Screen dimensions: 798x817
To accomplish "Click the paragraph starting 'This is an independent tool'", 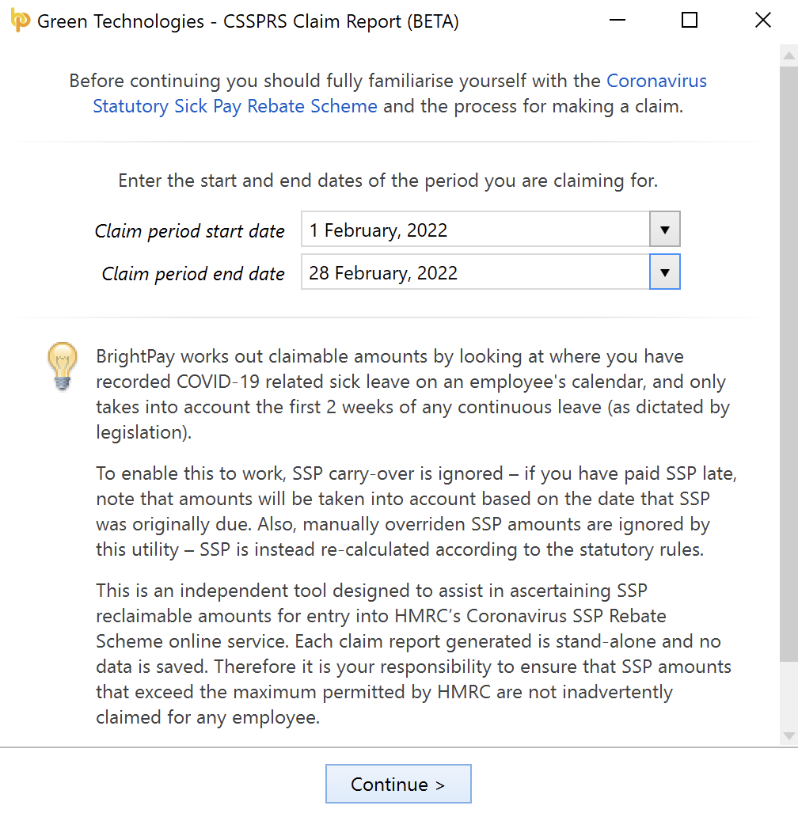I will click(x=413, y=654).
